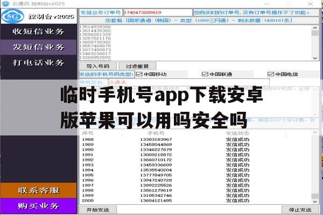Click scroll up arrow of results table

coord(315,133)
